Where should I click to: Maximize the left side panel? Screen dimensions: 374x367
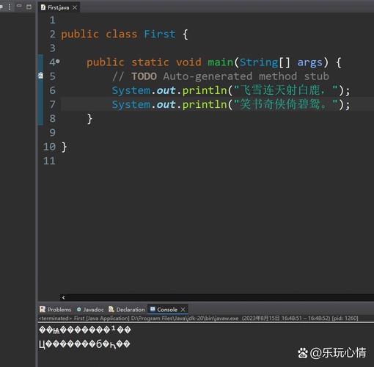[29, 7]
